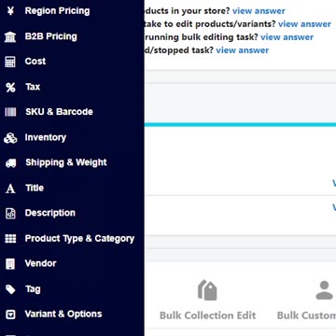Open SKU & Barcode section
Screen dimensions: 336x336
click(59, 112)
